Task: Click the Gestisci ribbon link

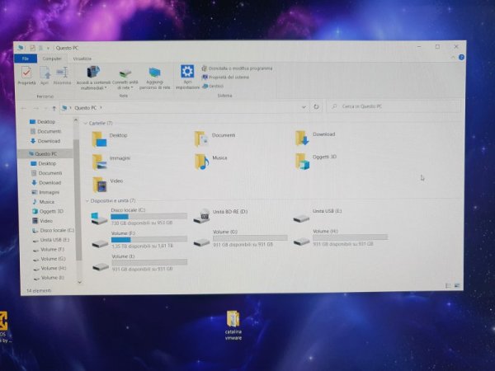Action: pyautogui.click(x=213, y=86)
